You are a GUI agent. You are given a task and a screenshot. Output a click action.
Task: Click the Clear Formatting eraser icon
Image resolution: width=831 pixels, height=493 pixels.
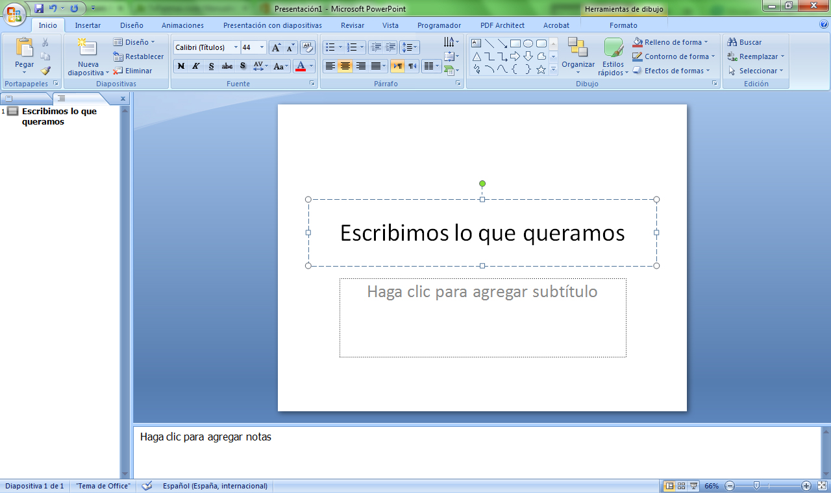pos(308,47)
